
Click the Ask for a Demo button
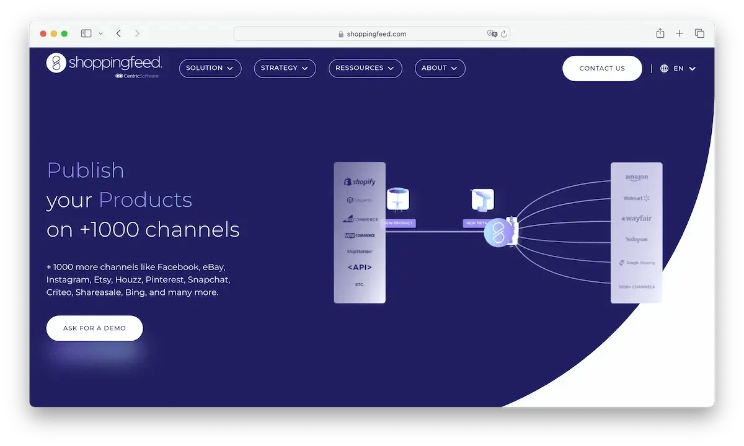pyautogui.click(x=94, y=328)
